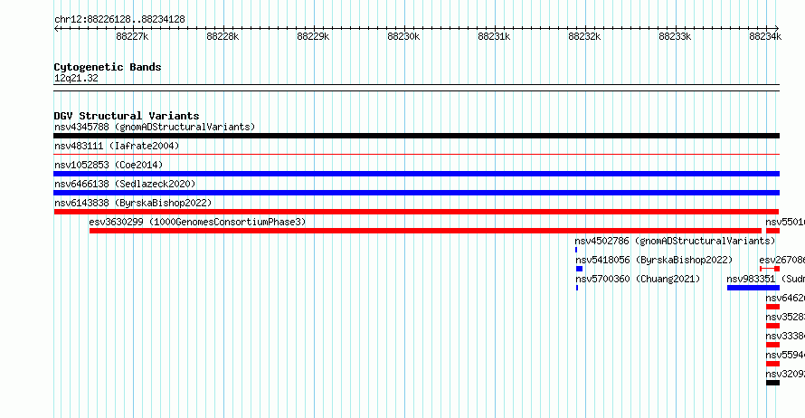Click the 88231k ruler tick label
The width and height of the screenshot is (805, 418).
point(494,36)
